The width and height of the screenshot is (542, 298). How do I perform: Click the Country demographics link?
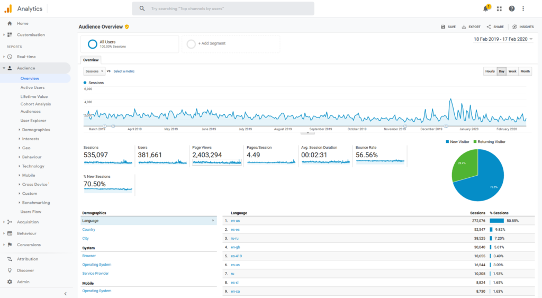point(88,230)
